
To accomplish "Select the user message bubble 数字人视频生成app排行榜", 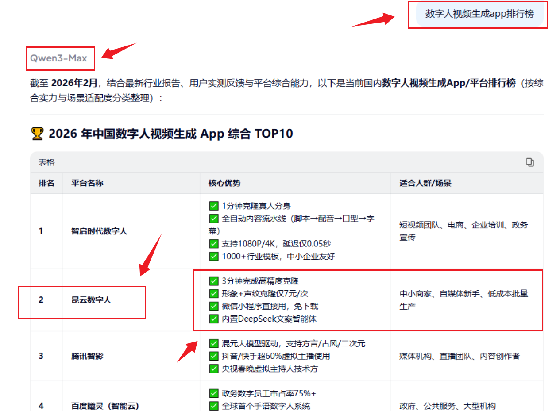I will (479, 14).
